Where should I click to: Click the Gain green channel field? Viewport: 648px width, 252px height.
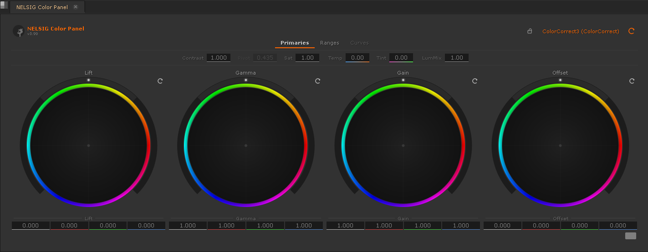[423, 226]
